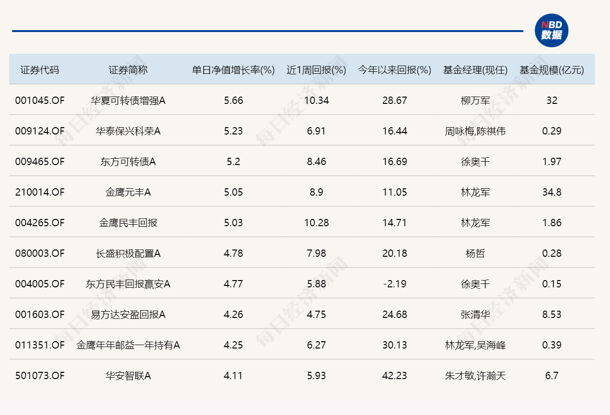Viewport: 610px width, 415px height.
Task: Click fund size value 1.86
Action: pyautogui.click(x=552, y=223)
